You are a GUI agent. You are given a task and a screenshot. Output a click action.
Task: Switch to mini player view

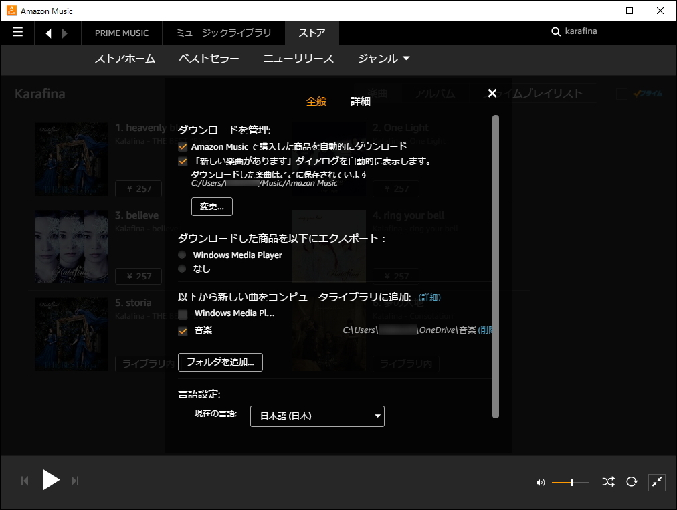point(656,482)
